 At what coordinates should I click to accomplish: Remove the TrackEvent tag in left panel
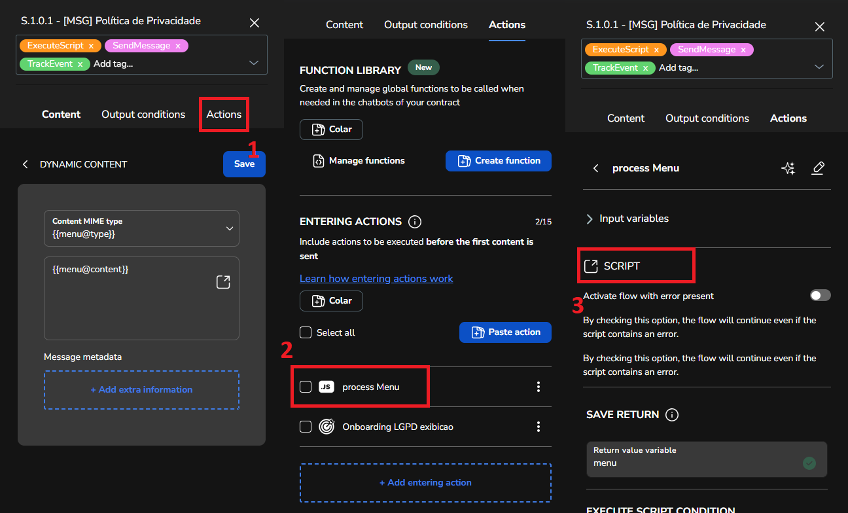(80, 64)
